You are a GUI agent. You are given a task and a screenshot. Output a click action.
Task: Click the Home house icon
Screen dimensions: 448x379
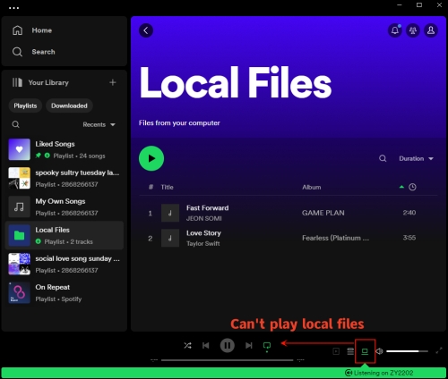[17, 30]
